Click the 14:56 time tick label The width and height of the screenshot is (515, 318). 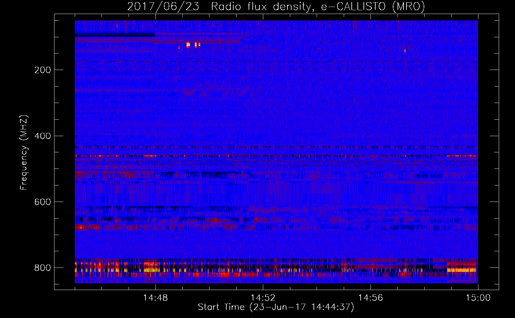pyautogui.click(x=370, y=298)
